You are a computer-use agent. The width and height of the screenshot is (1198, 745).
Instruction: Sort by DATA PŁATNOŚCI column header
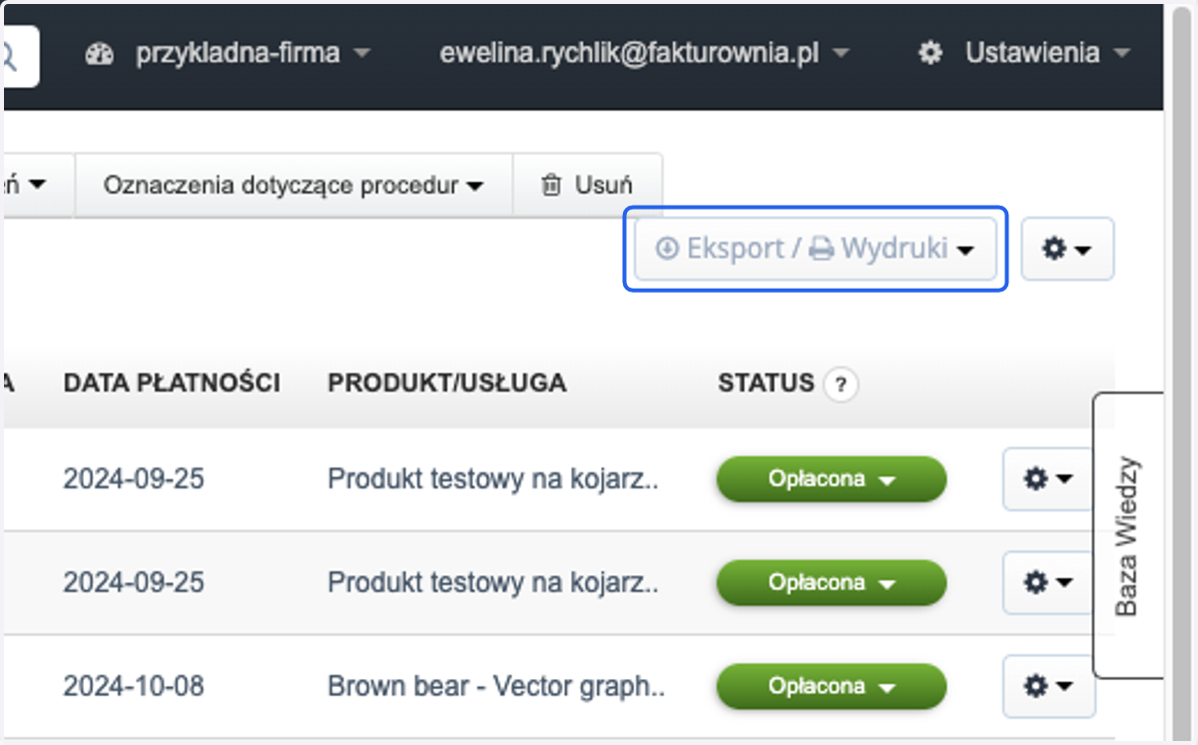(x=172, y=382)
